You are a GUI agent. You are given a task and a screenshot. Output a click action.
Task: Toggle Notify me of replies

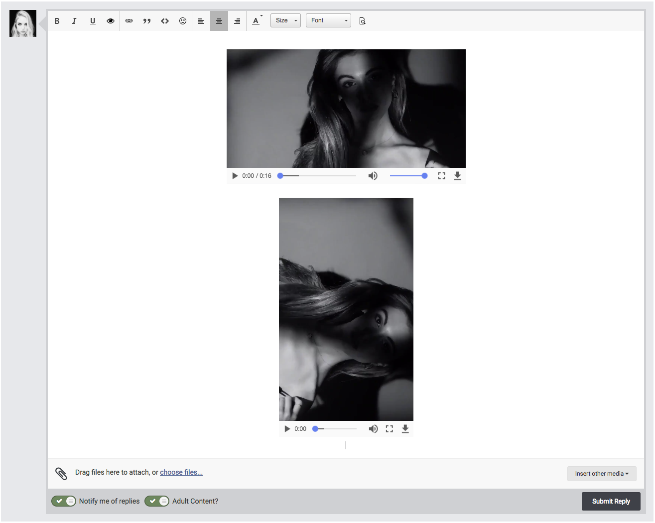click(x=64, y=501)
